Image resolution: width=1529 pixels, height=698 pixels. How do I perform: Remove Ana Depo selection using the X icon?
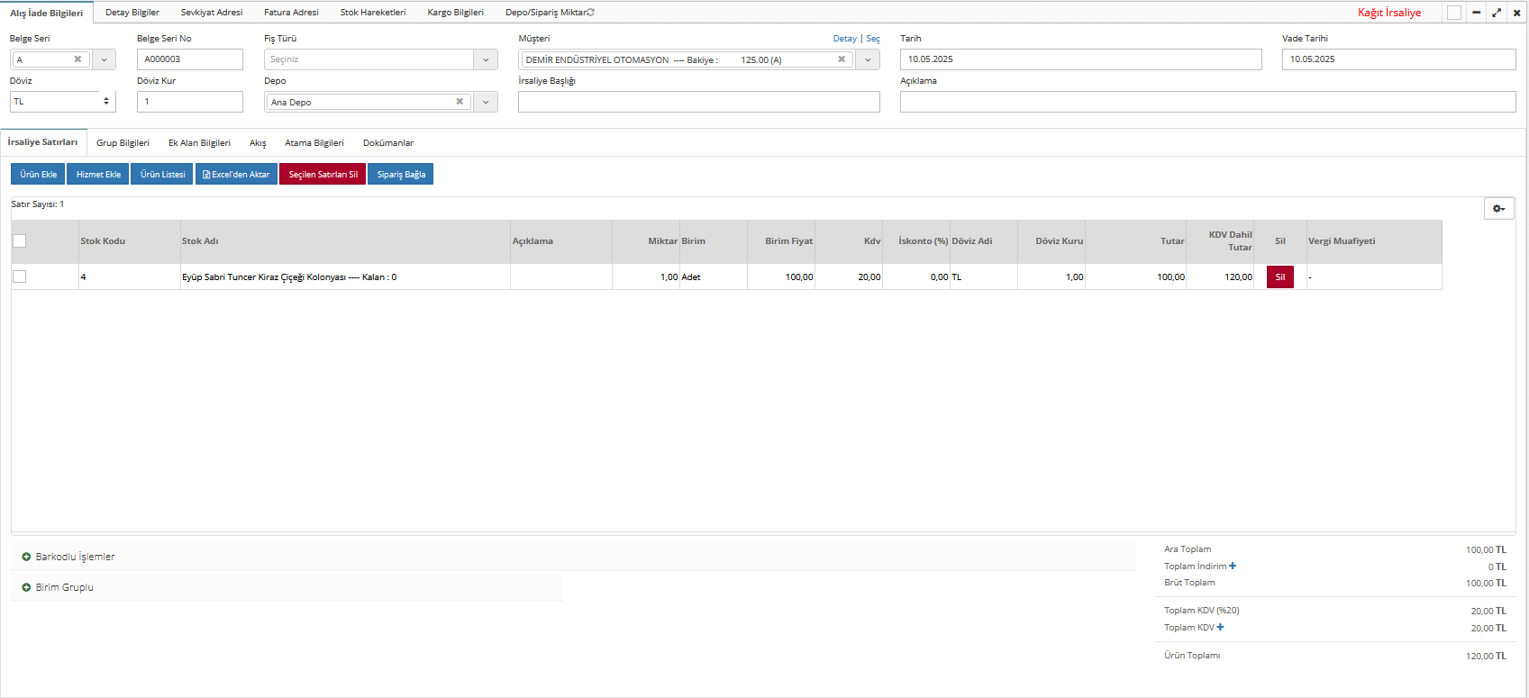pyautogui.click(x=460, y=102)
